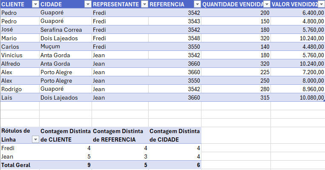
Task: Open the CIDADE column filter dropdown
Action: [x=88, y=4]
